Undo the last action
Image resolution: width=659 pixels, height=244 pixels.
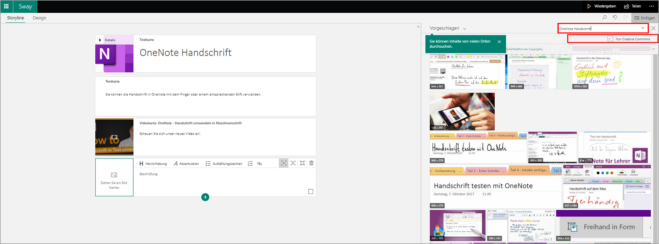615,18
